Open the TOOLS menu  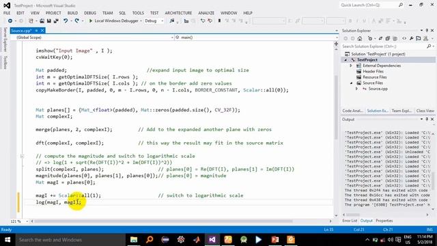click(138, 13)
